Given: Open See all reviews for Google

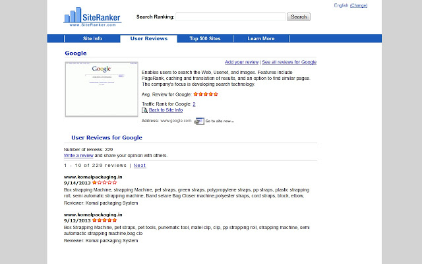Looking at the screenshot, I should pos(289,62).
